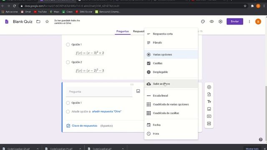Viewport: 267px width, 150px height.
Task: Reload the page in Chrome
Action: pyautogui.click(x=14, y=6)
